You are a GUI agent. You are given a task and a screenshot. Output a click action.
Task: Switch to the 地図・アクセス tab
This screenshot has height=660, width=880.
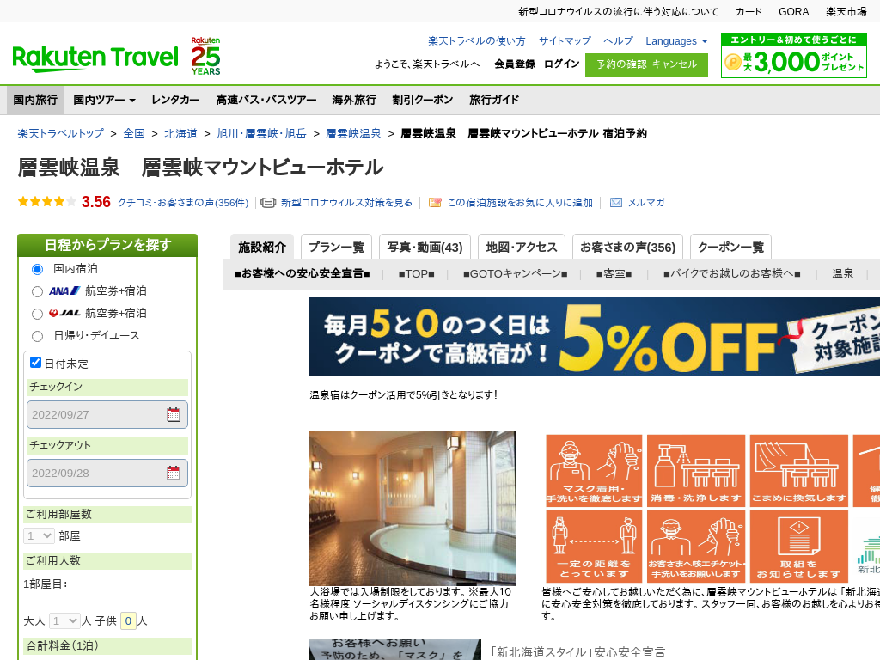[522, 247]
